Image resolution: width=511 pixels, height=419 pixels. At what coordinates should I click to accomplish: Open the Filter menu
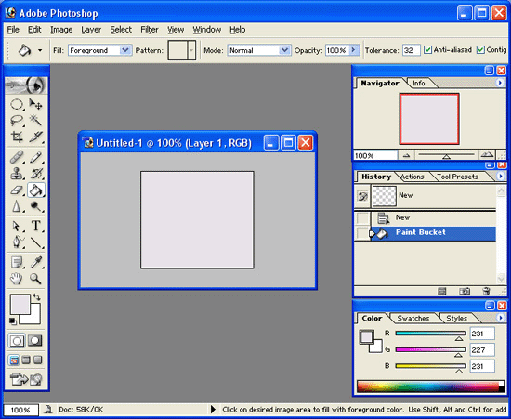(150, 30)
